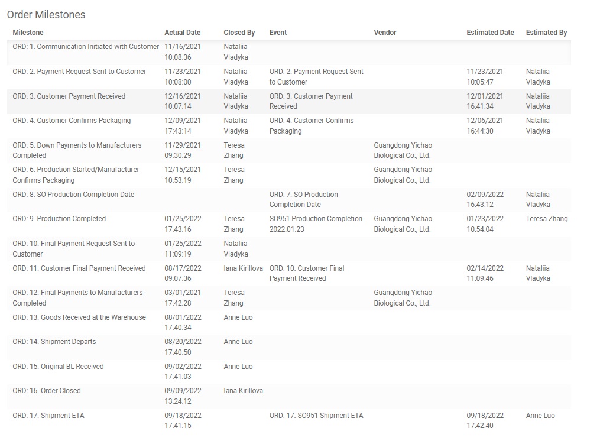Select milestone ORD: 3. Customer Payment Received

tap(69, 96)
